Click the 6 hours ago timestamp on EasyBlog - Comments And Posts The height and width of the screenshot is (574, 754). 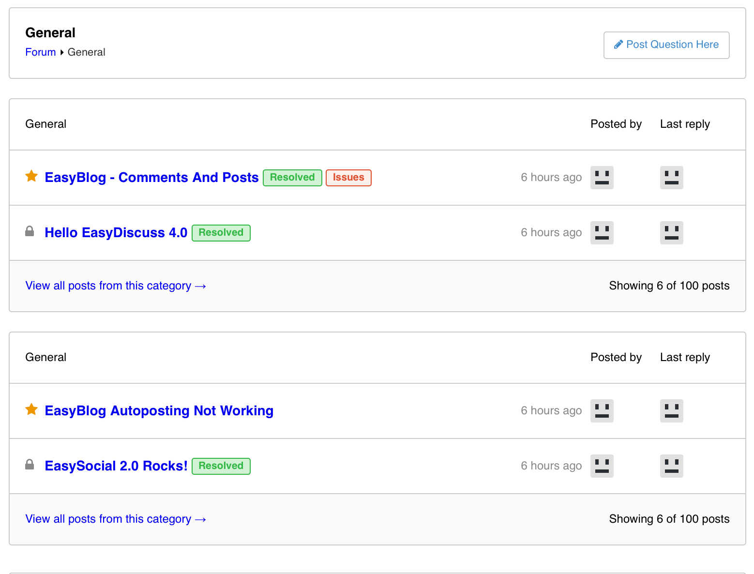[551, 178]
